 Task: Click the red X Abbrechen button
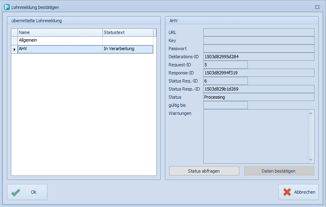click(298, 192)
